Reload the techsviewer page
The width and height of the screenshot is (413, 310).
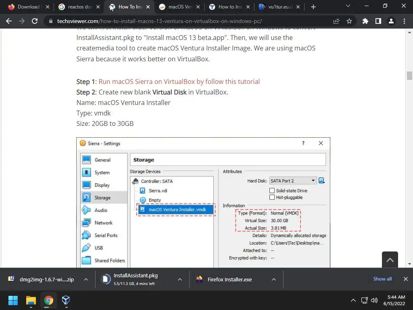[35, 21]
